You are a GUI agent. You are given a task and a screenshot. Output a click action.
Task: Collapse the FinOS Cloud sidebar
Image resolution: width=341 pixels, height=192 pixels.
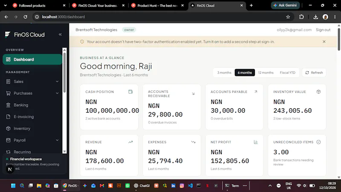click(60, 35)
